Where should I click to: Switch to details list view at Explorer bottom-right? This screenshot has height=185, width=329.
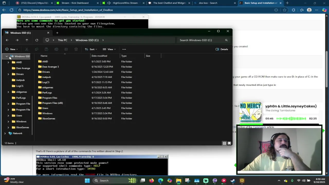(x=224, y=143)
